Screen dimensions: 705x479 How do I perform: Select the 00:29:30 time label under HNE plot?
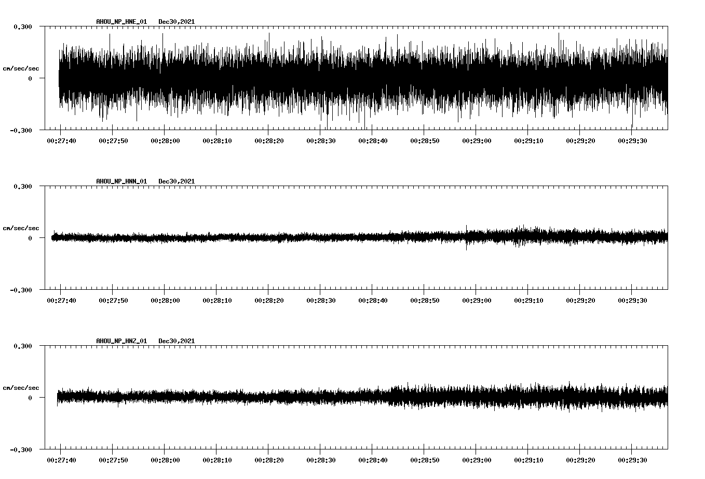click(632, 140)
